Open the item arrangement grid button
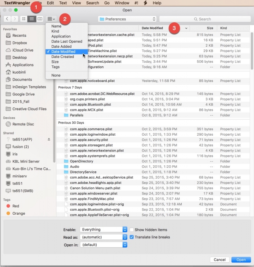This screenshot has width=254, height=267. click(x=51, y=19)
